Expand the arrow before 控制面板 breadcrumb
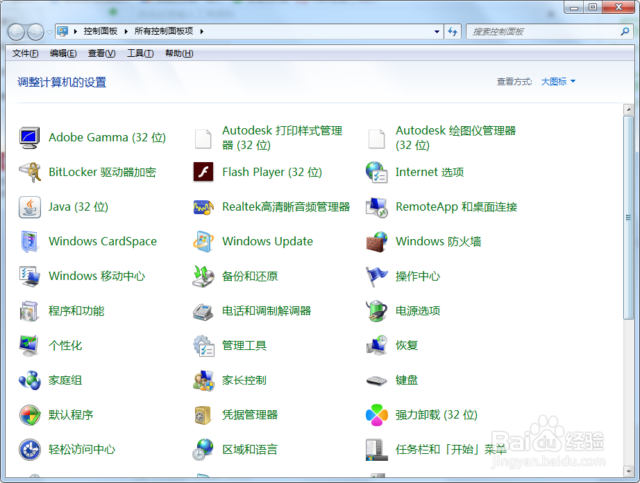640x483 pixels. pyautogui.click(x=75, y=31)
